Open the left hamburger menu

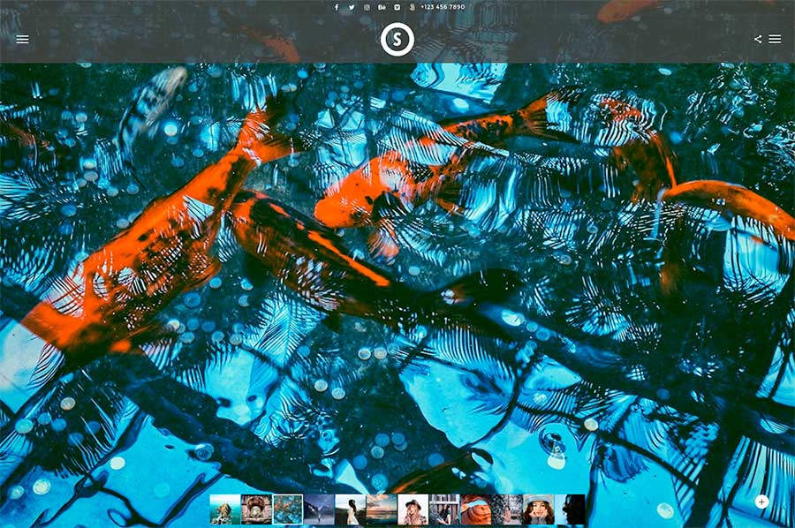[x=22, y=39]
